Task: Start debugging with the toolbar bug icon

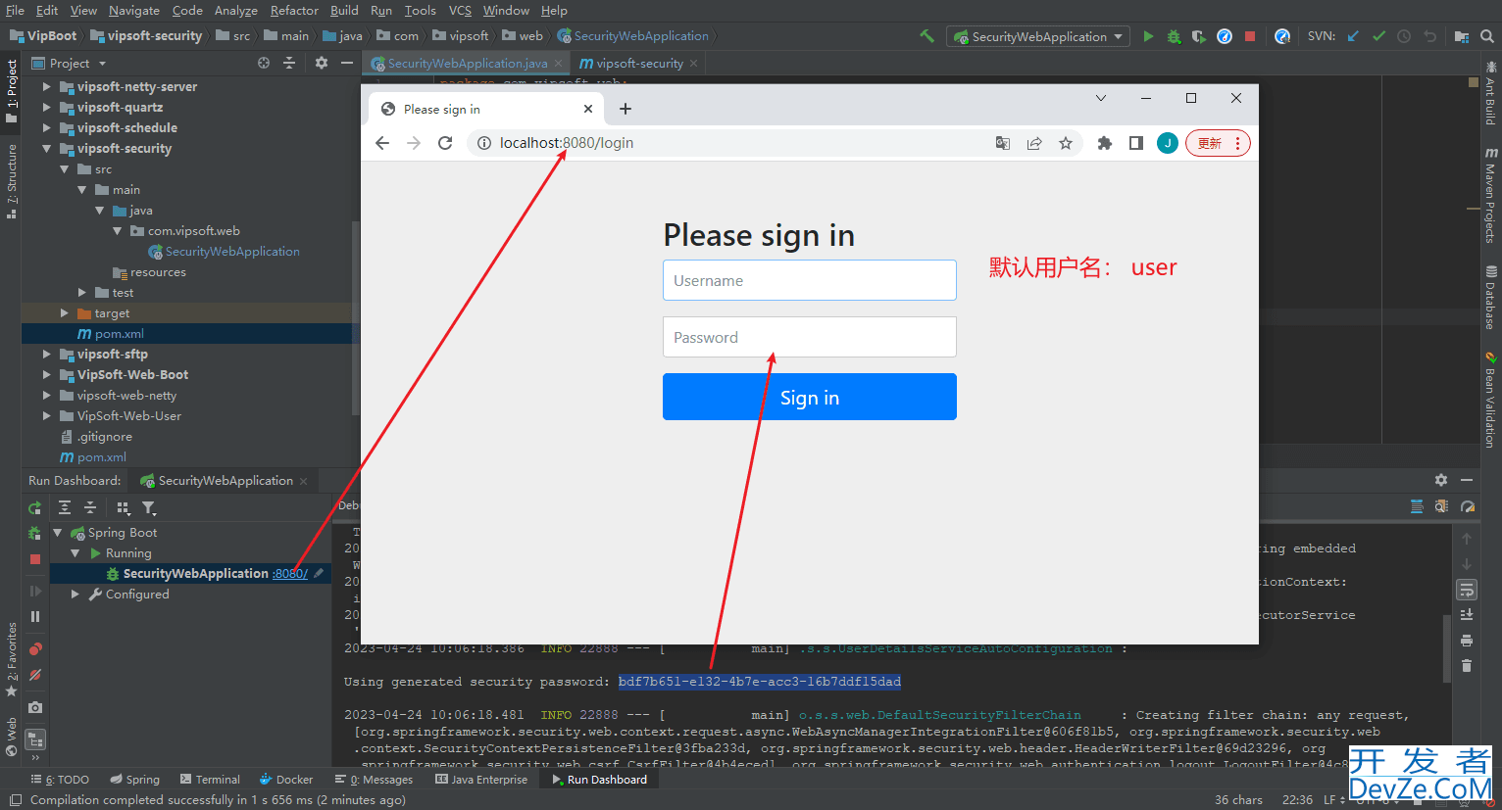Action: tap(1174, 36)
